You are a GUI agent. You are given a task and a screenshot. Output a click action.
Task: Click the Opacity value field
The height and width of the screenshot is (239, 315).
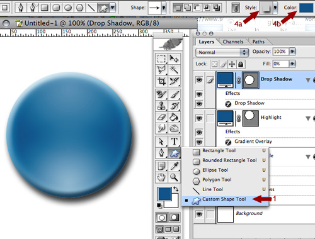tap(281, 52)
